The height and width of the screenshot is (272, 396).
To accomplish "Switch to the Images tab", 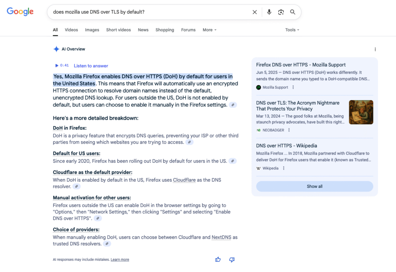I will pos(92,30).
